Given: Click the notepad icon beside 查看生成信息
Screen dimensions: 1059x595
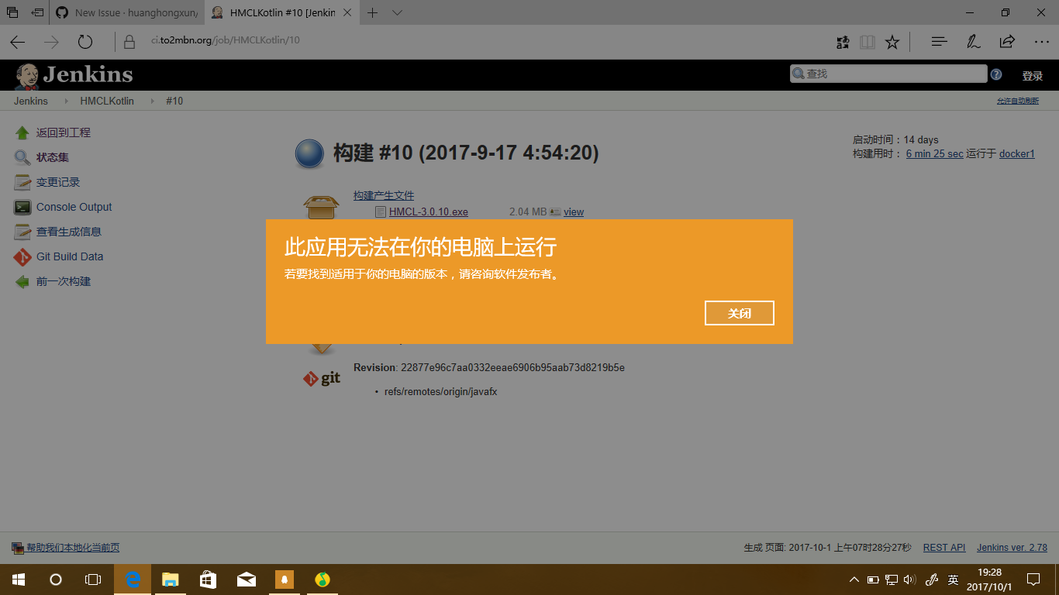Looking at the screenshot, I should (x=22, y=232).
